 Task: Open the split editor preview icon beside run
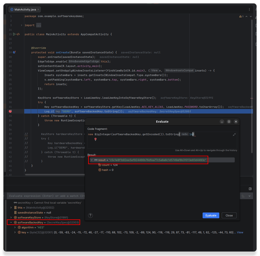click(18, 34)
